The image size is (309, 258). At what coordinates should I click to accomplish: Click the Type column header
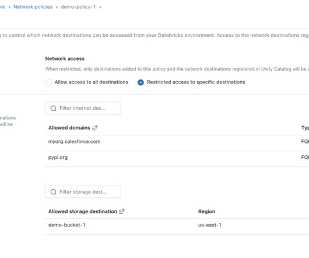(x=305, y=128)
